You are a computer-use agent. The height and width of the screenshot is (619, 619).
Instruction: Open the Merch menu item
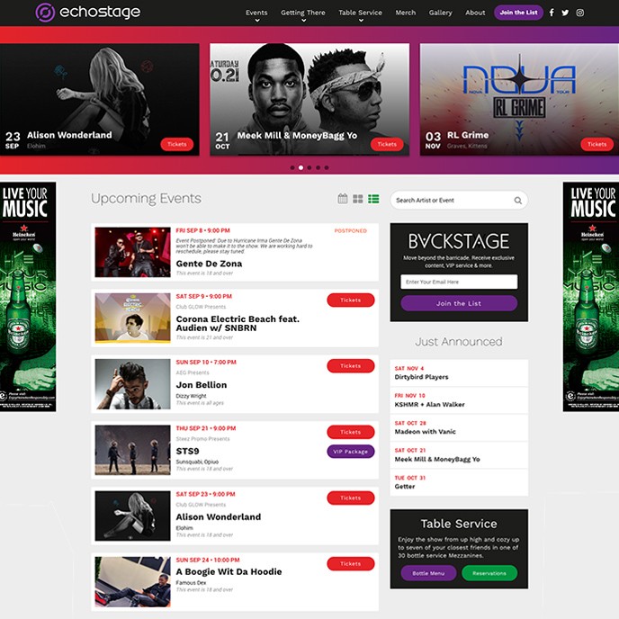pos(406,13)
